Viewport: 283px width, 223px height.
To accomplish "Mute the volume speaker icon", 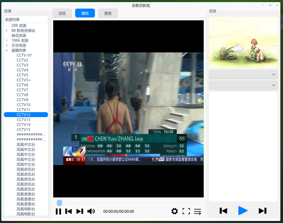I will pyautogui.click(x=91, y=211).
